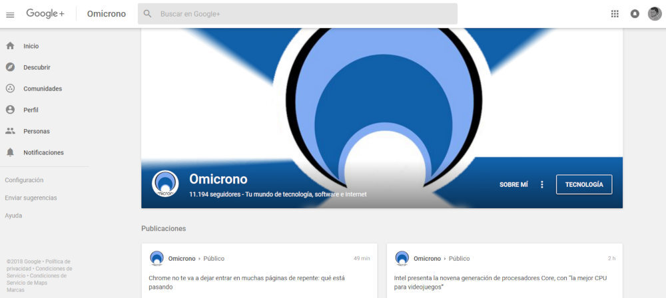
Task: Click the SOBRE MÍ button
Action: [513, 185]
